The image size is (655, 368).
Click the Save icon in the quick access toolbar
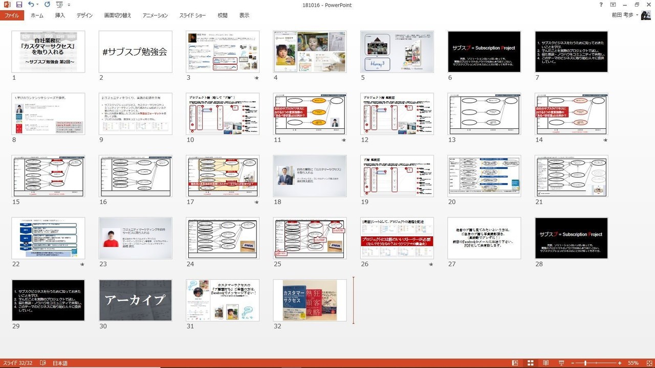pyautogui.click(x=19, y=5)
